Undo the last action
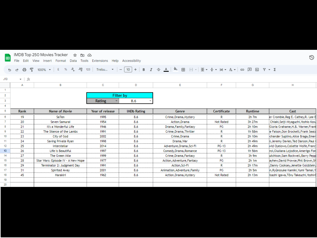The width and height of the screenshot is (317, 238). 10,69
